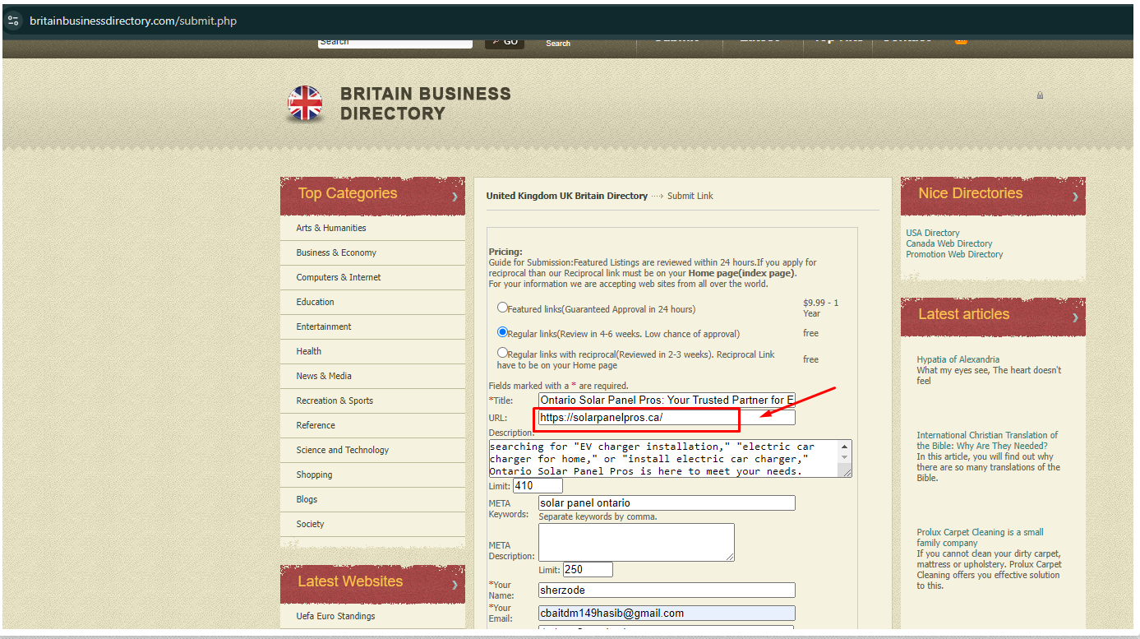Open the Prolux Carpet Cleaning article
This screenshot has height=639, width=1140.
pos(981,537)
